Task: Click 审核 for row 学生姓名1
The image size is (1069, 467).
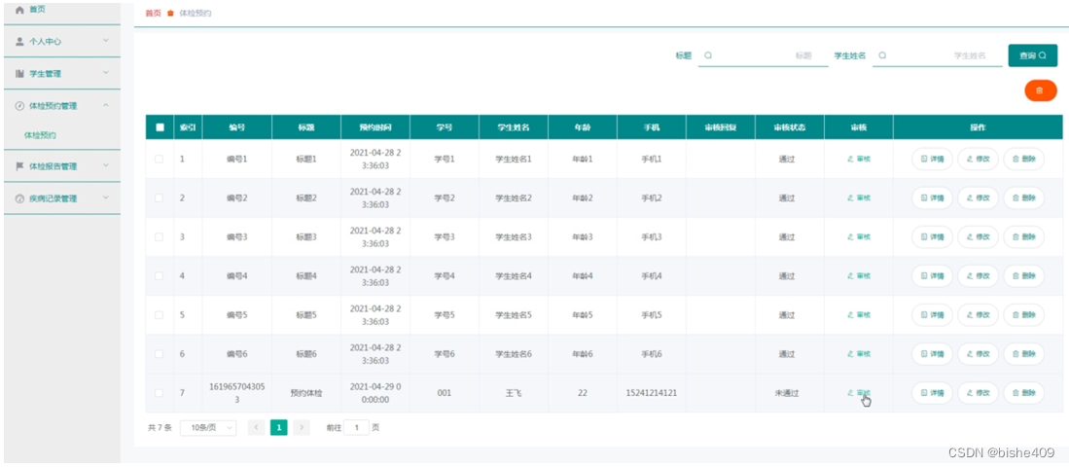Action: click(x=858, y=159)
